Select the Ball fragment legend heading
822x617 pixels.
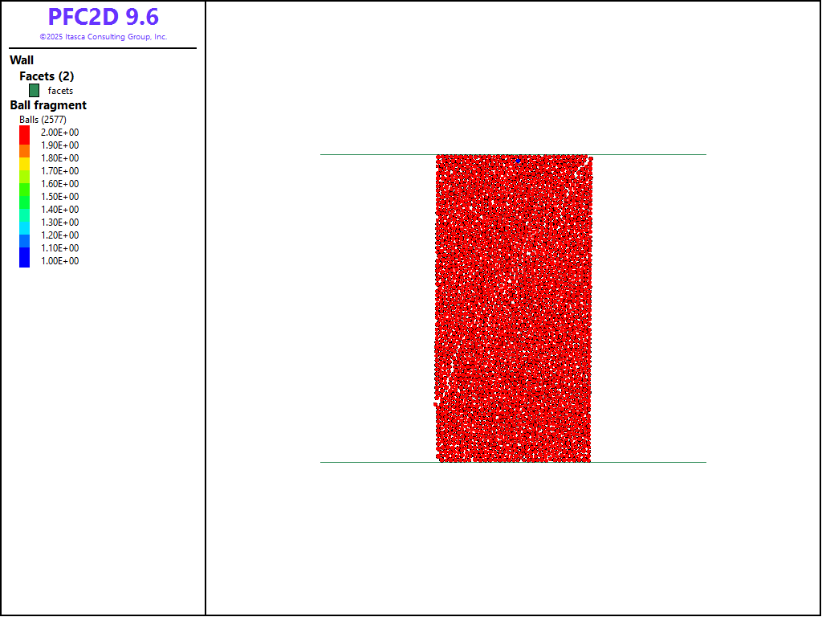[48, 105]
